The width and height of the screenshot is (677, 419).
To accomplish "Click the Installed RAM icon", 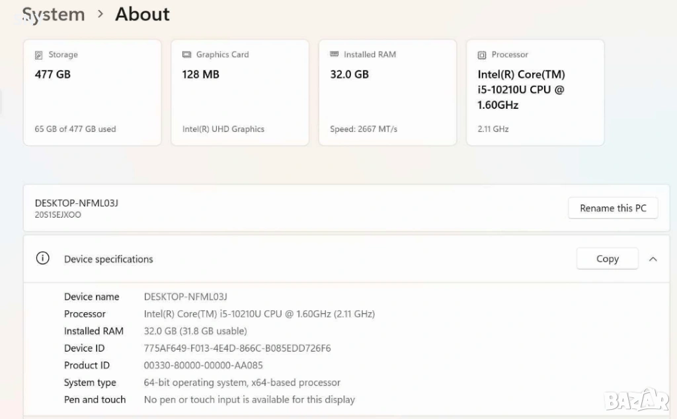I will point(335,55).
